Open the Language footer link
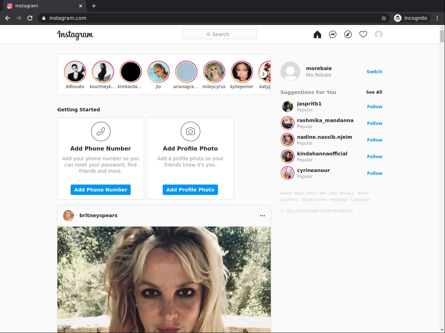445x333 pixels. (361, 200)
